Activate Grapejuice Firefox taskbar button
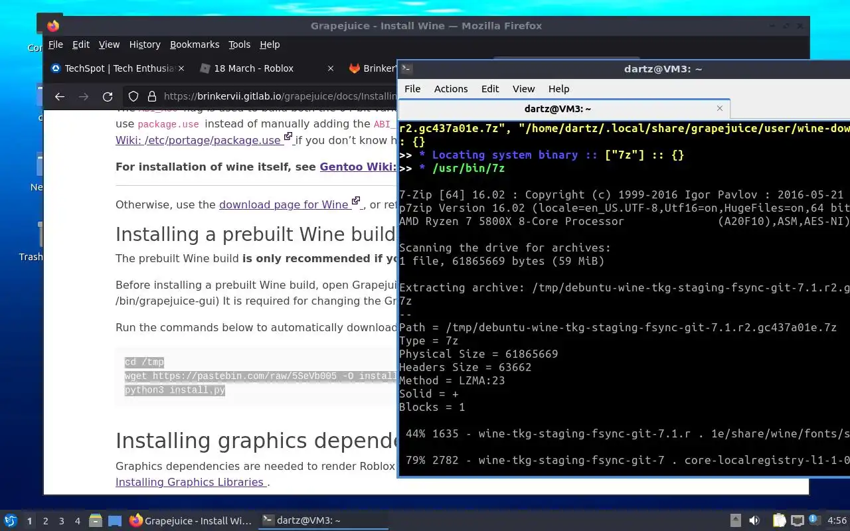This screenshot has height=531, width=850. (x=191, y=521)
